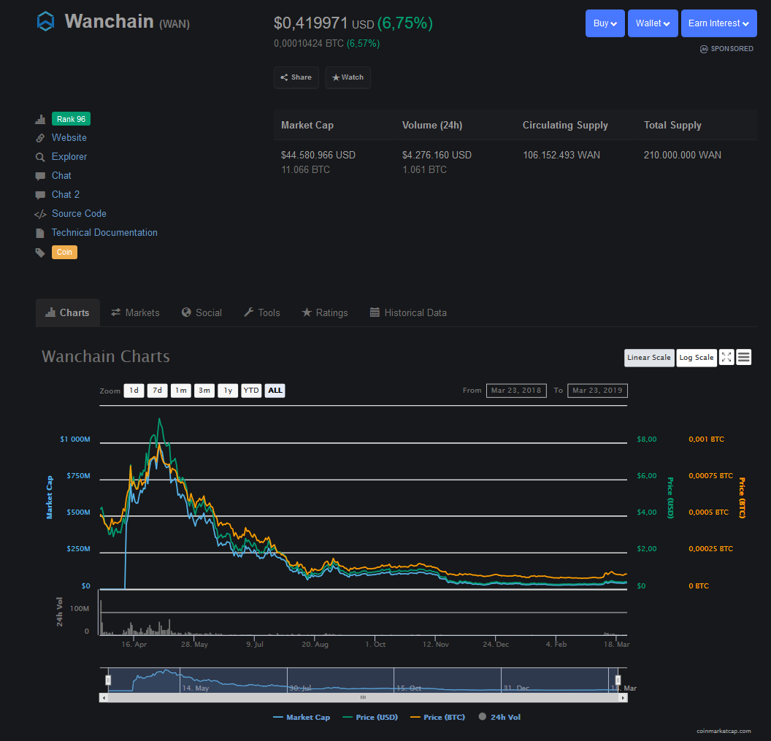Click the $44.580.966 USD market cap value
The width and height of the screenshot is (771, 741).
pyautogui.click(x=318, y=156)
